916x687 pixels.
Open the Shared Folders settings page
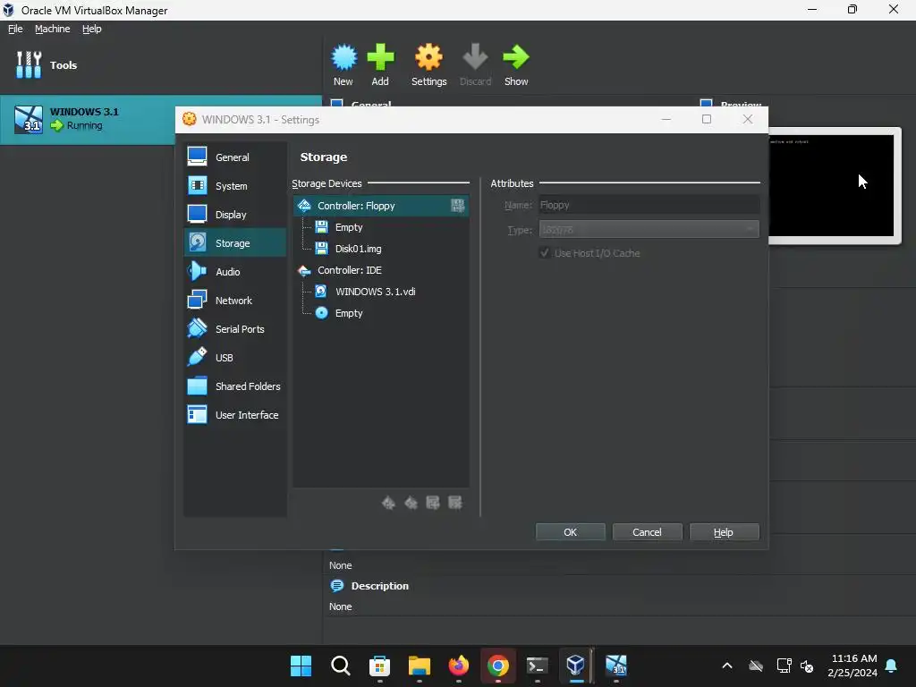tap(235, 386)
